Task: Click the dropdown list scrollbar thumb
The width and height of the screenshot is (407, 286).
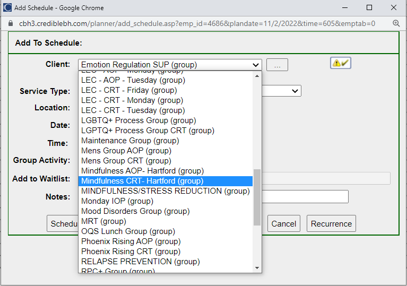Action: (257, 196)
